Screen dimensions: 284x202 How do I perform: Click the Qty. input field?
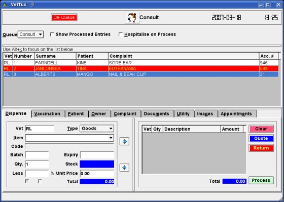coord(37,164)
